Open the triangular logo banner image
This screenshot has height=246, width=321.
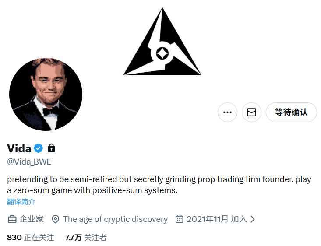coord(162,44)
